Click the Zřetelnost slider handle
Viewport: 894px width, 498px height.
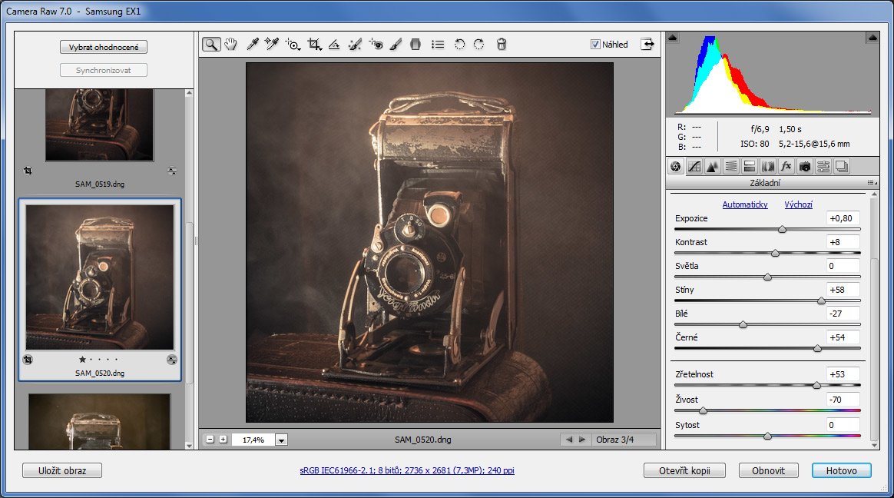point(816,386)
